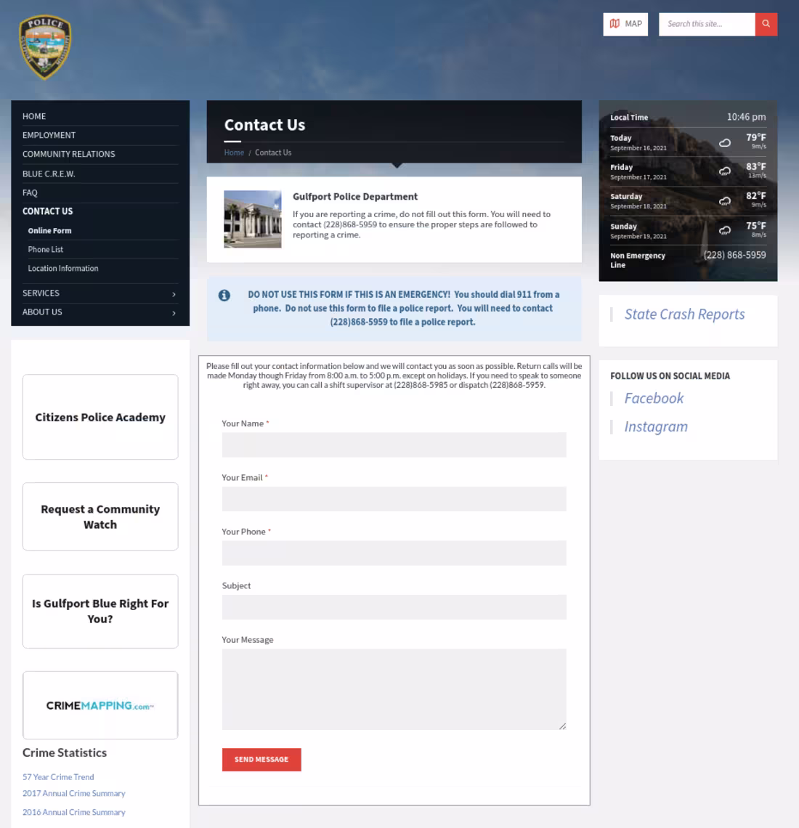
Task: Click the Gulfport Police badge logo
Action: coord(44,45)
